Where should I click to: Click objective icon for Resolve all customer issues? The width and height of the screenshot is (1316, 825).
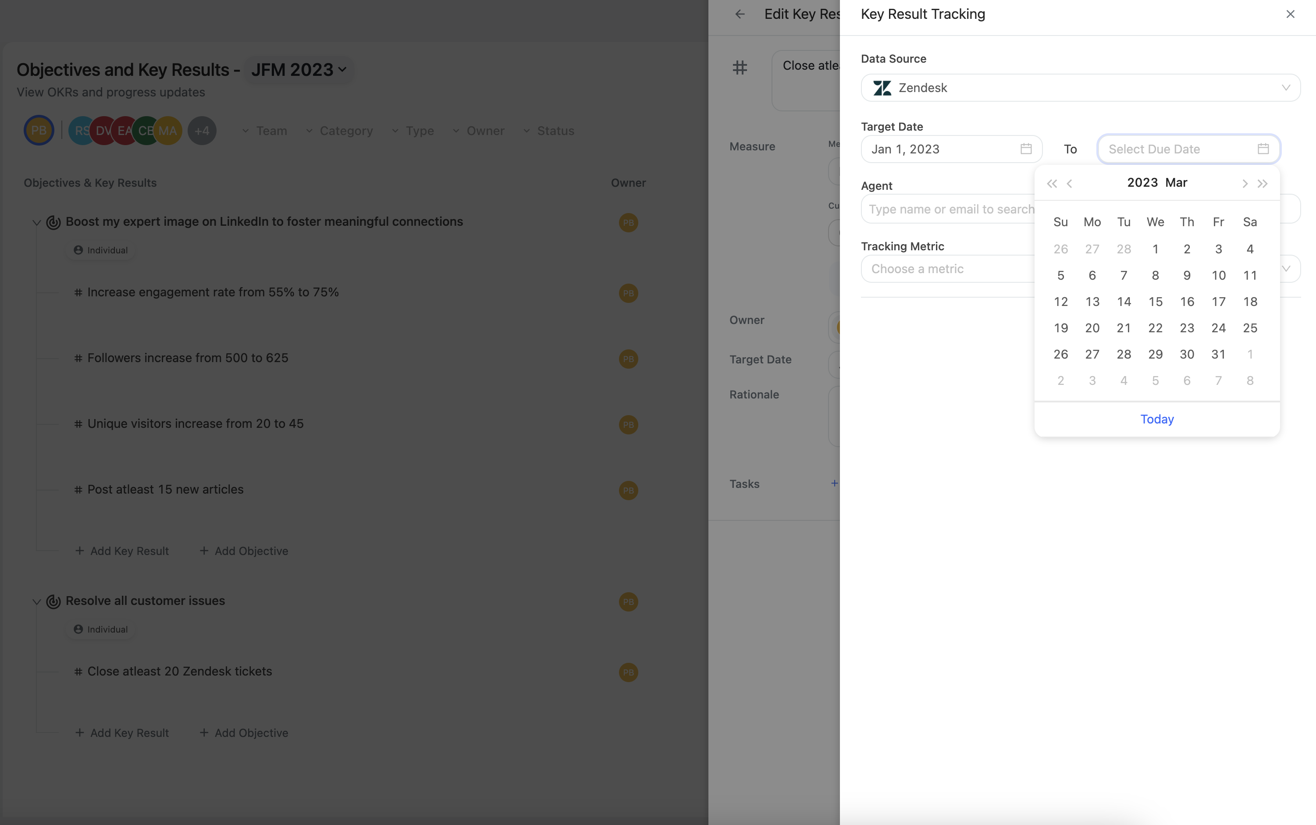(x=53, y=601)
